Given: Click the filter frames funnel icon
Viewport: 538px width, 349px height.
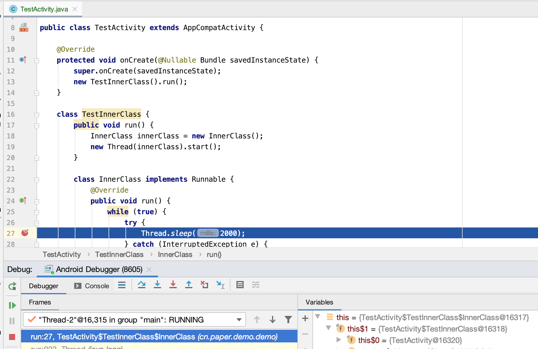Looking at the screenshot, I should click(x=288, y=320).
